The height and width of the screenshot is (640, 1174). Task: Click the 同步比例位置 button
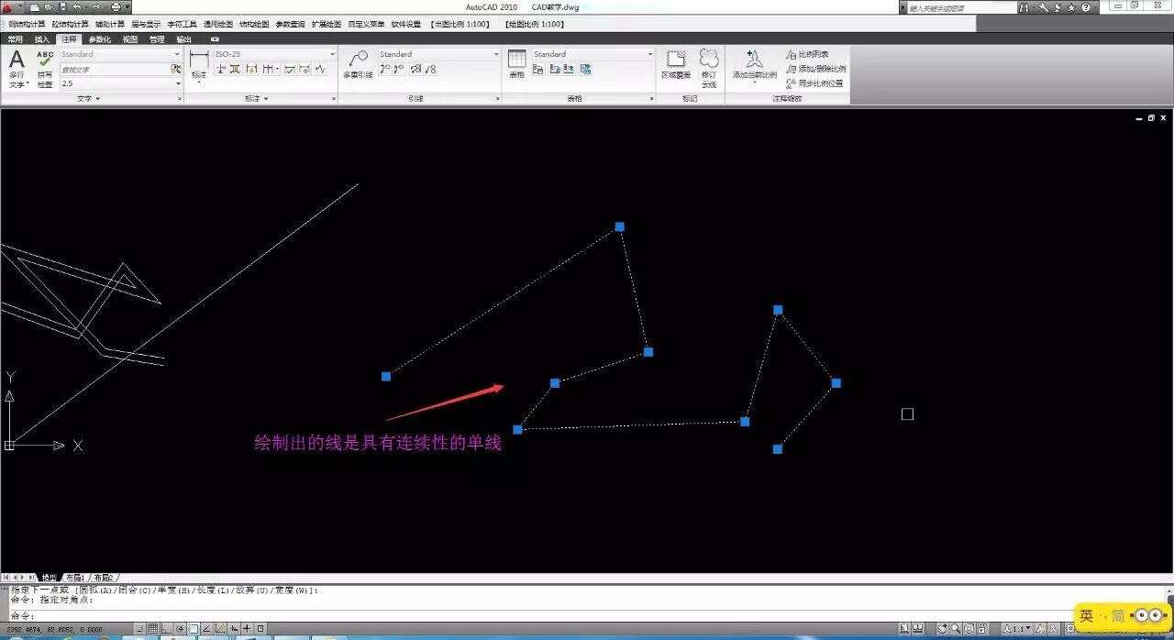pyautogui.click(x=814, y=83)
